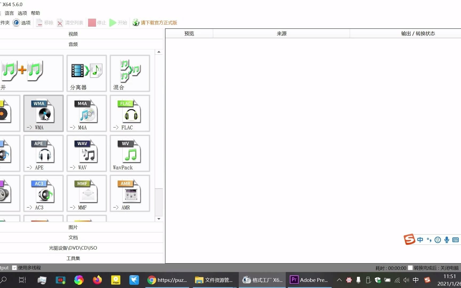Choose the APE audio format
The height and width of the screenshot is (288, 461).
43,153
